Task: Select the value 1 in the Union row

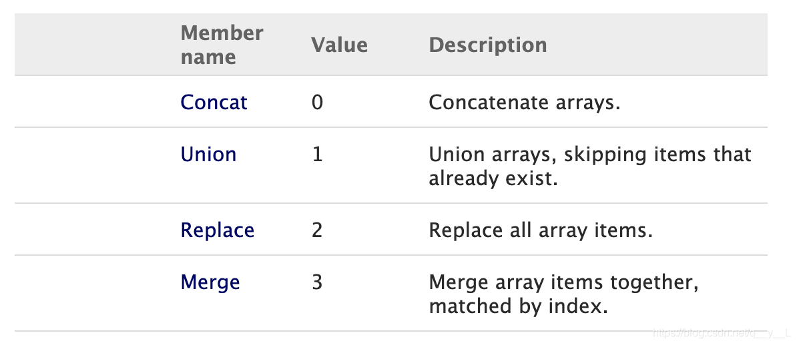Action: [317, 154]
